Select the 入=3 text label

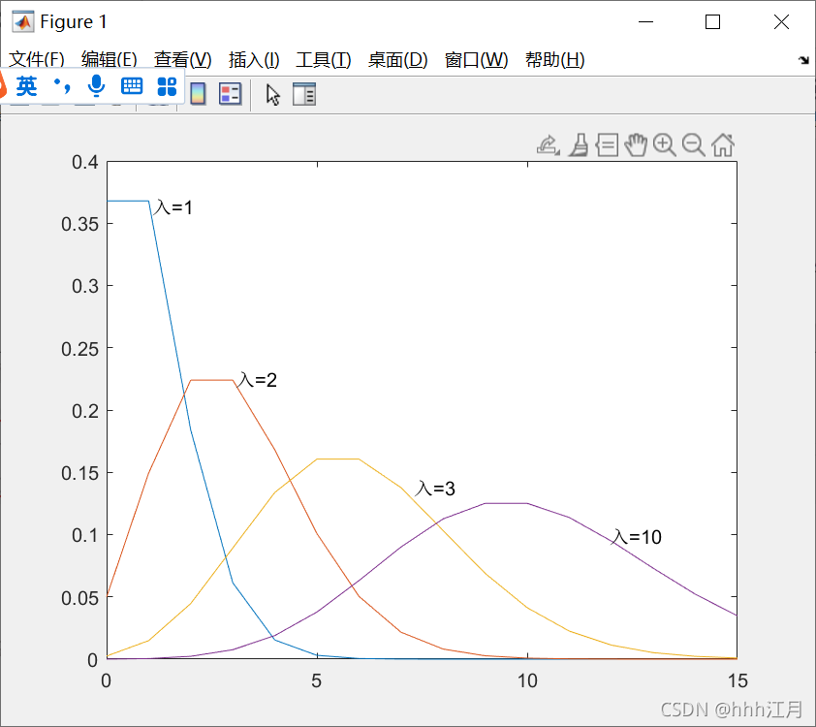[435, 489]
